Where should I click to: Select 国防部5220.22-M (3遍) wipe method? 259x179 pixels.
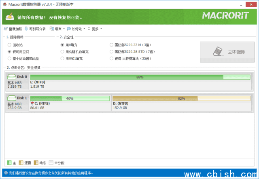point(112,45)
